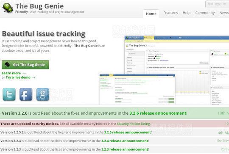
Task: Click the Get The Bug Genie button
Action: tap(25, 65)
